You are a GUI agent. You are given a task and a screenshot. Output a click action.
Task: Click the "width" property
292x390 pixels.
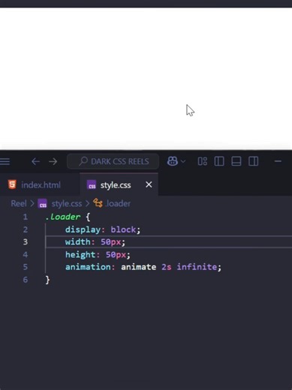click(x=78, y=241)
